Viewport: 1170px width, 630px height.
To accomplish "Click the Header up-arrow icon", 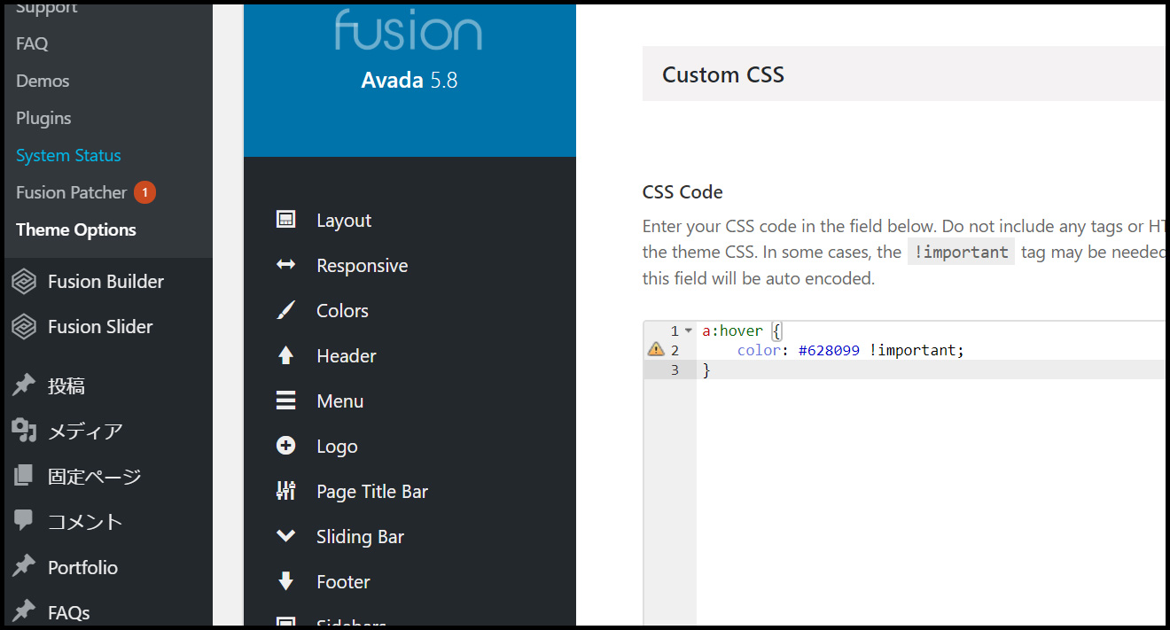I will [x=285, y=355].
